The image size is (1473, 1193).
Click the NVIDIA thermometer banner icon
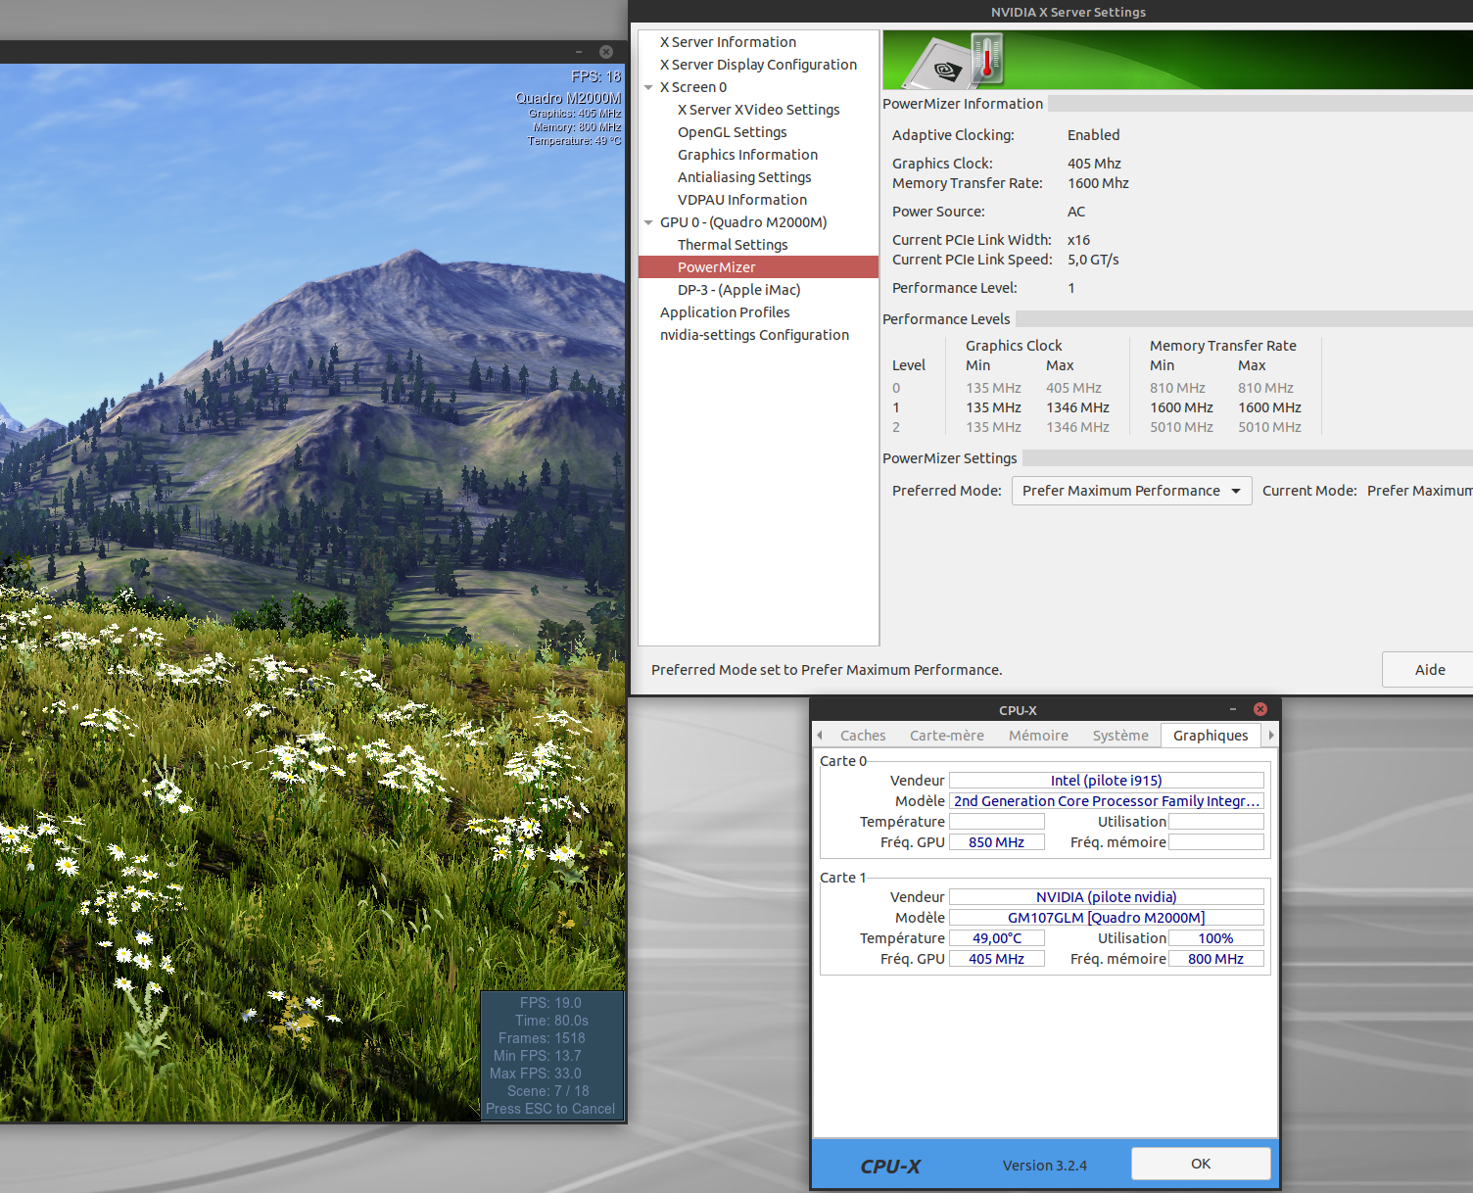click(986, 59)
